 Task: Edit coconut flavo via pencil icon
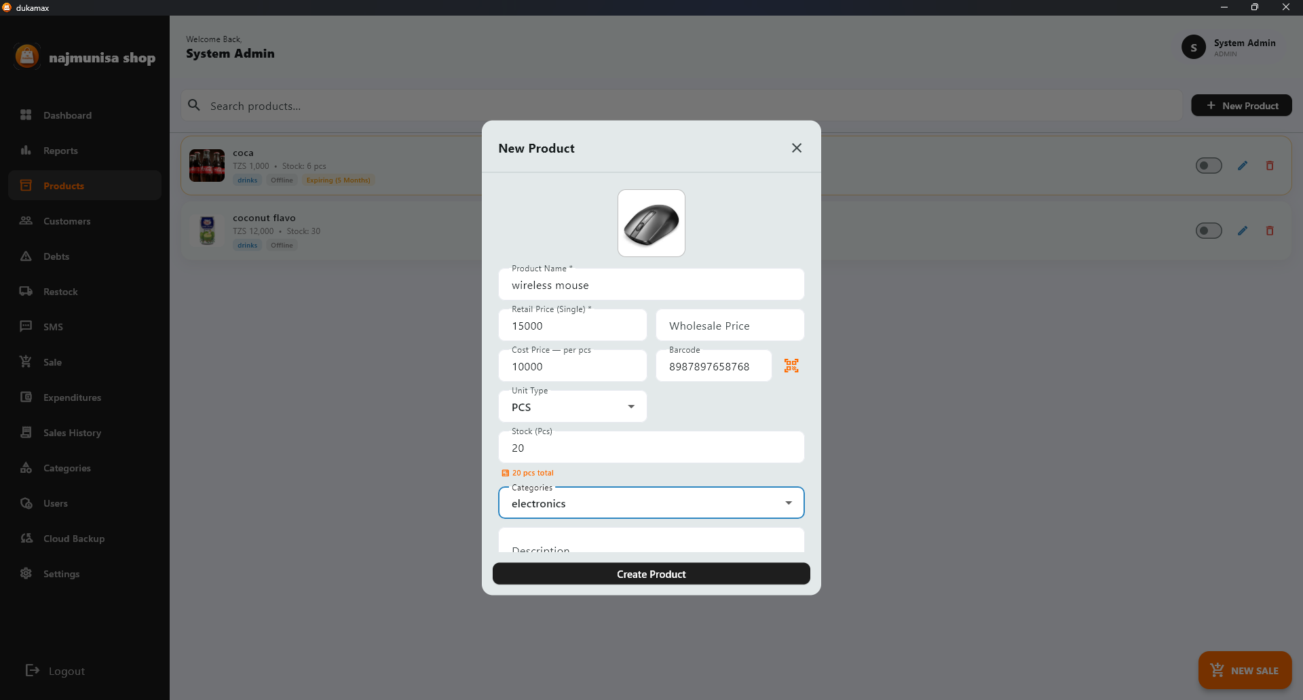(1243, 231)
